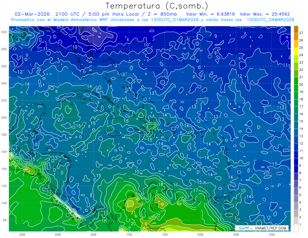Click the 24N latitude axis label
308x238 pixels.
point(4,83)
